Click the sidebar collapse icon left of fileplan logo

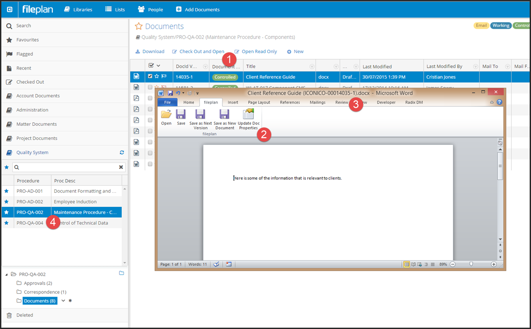click(x=10, y=9)
